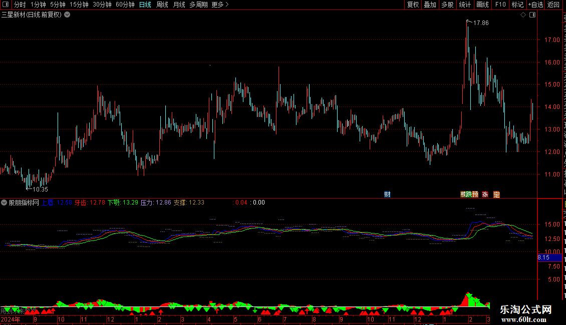Open the 股朋指标网 indicator dropdown
This screenshot has height=325, width=566.
click(x=4, y=203)
